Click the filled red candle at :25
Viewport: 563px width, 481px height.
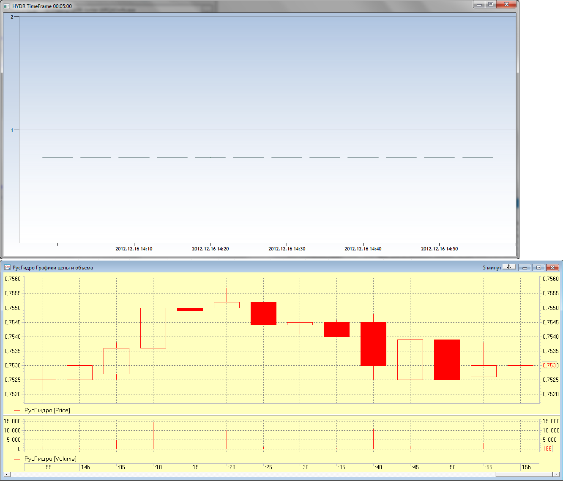coord(263,313)
